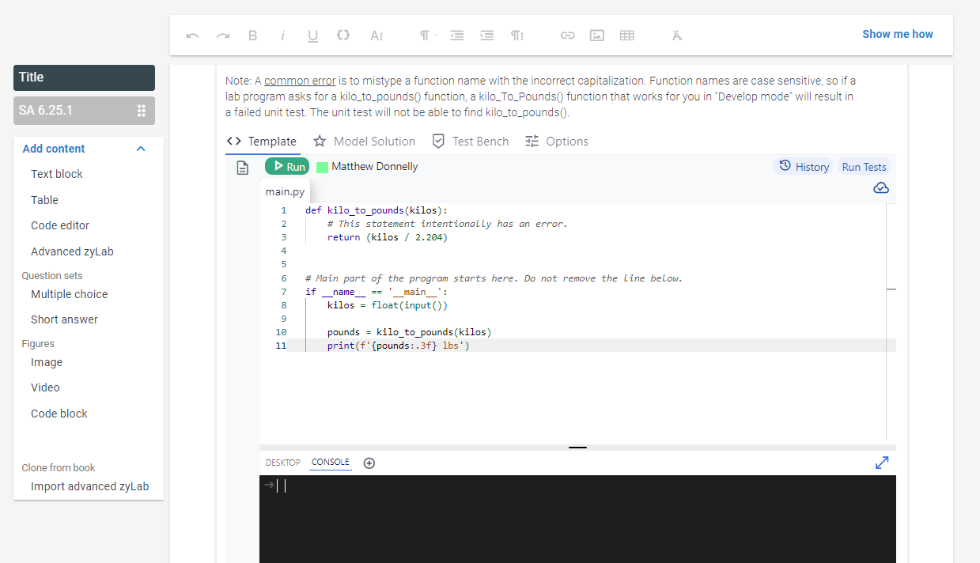The image size is (980, 563).
Task: Add a new console tab with plus icon
Action: point(369,463)
